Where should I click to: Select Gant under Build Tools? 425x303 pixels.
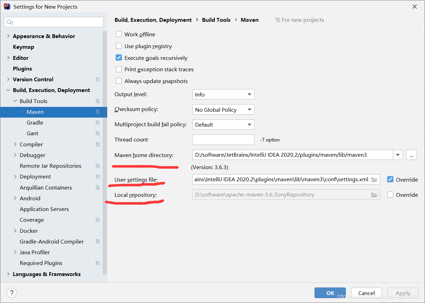[x=33, y=134]
